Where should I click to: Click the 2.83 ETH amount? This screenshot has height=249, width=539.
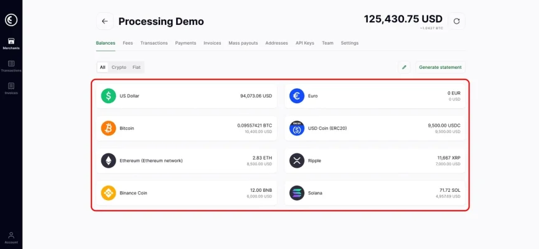tap(262, 158)
